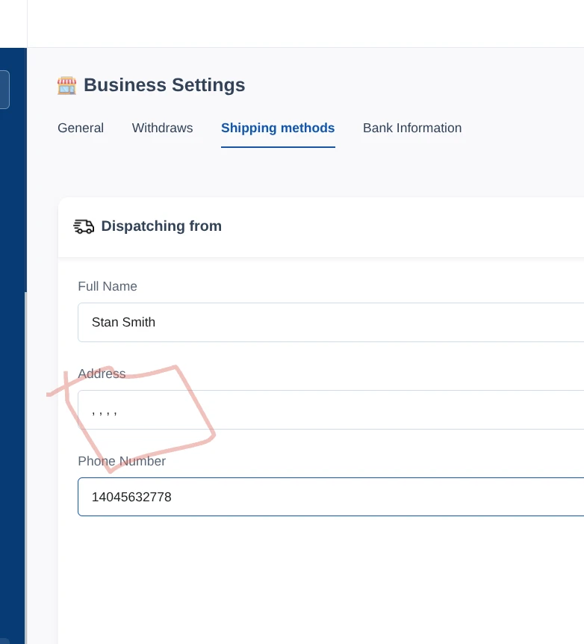Click the gray sidebar scrollbar
584x644 pixels.
(x=25, y=463)
